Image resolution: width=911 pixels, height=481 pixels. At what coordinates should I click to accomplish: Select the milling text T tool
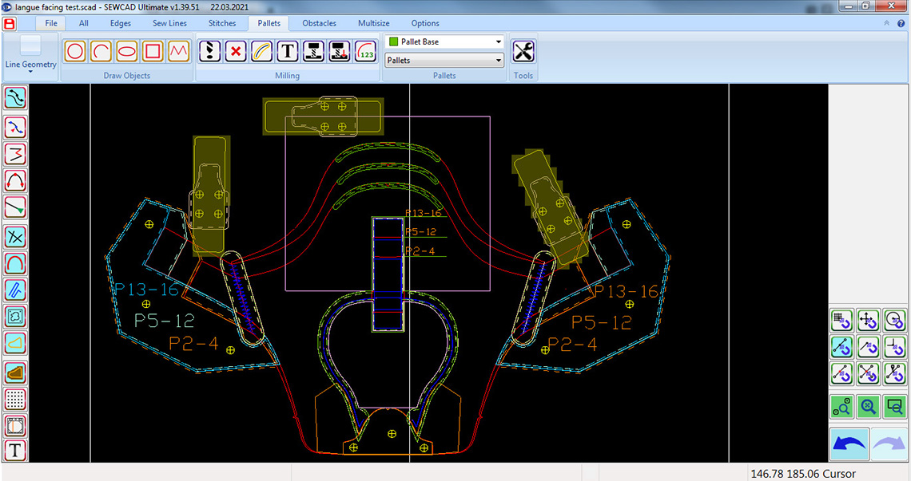(x=288, y=51)
